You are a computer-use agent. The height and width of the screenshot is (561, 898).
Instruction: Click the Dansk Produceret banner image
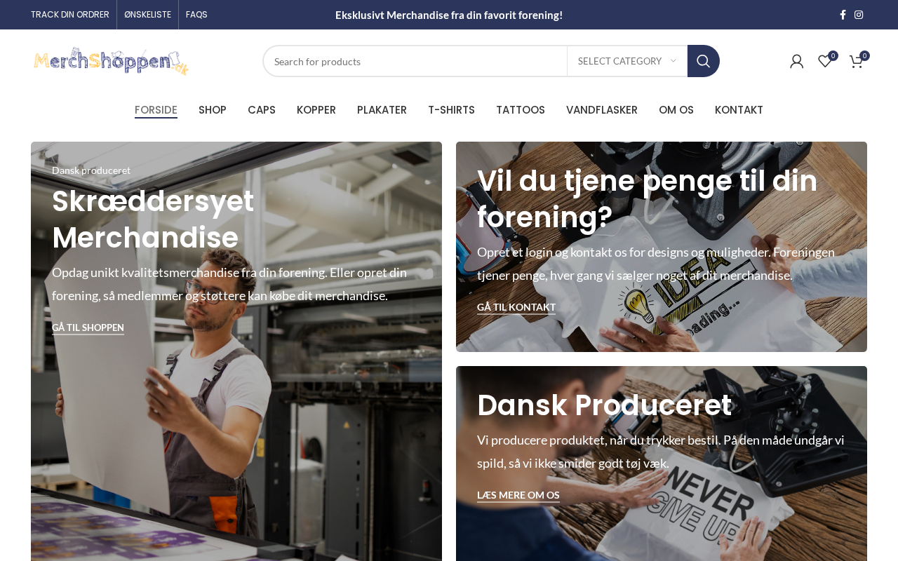coord(662,464)
